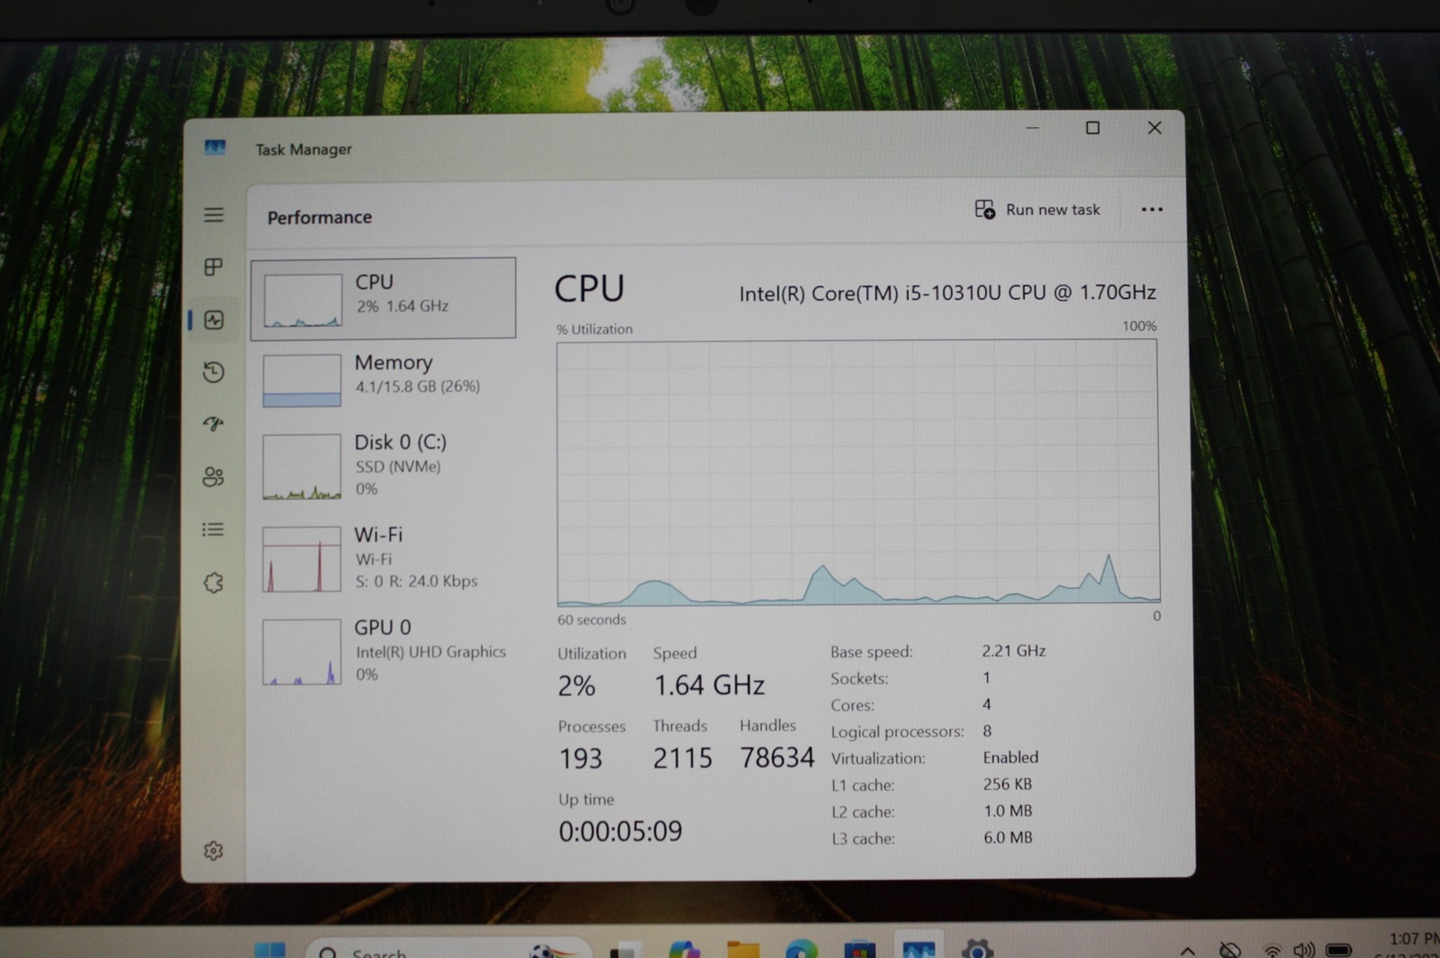The image size is (1440, 958).
Task: Click the Wi-Fi mini graph thumbnail
Action: [x=302, y=559]
